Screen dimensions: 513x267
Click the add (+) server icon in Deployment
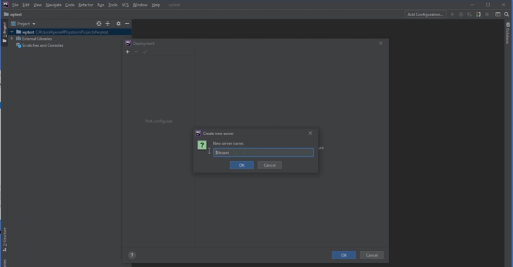coord(128,52)
